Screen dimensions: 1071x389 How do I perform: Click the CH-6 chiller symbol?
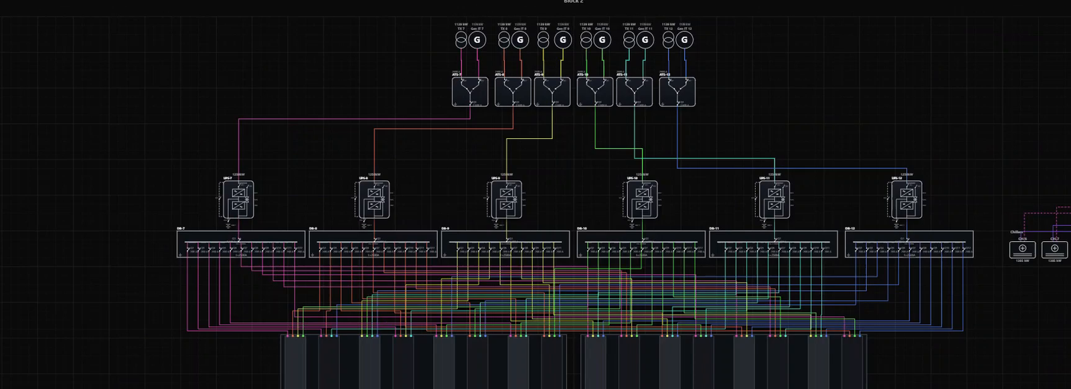pyautogui.click(x=1023, y=249)
